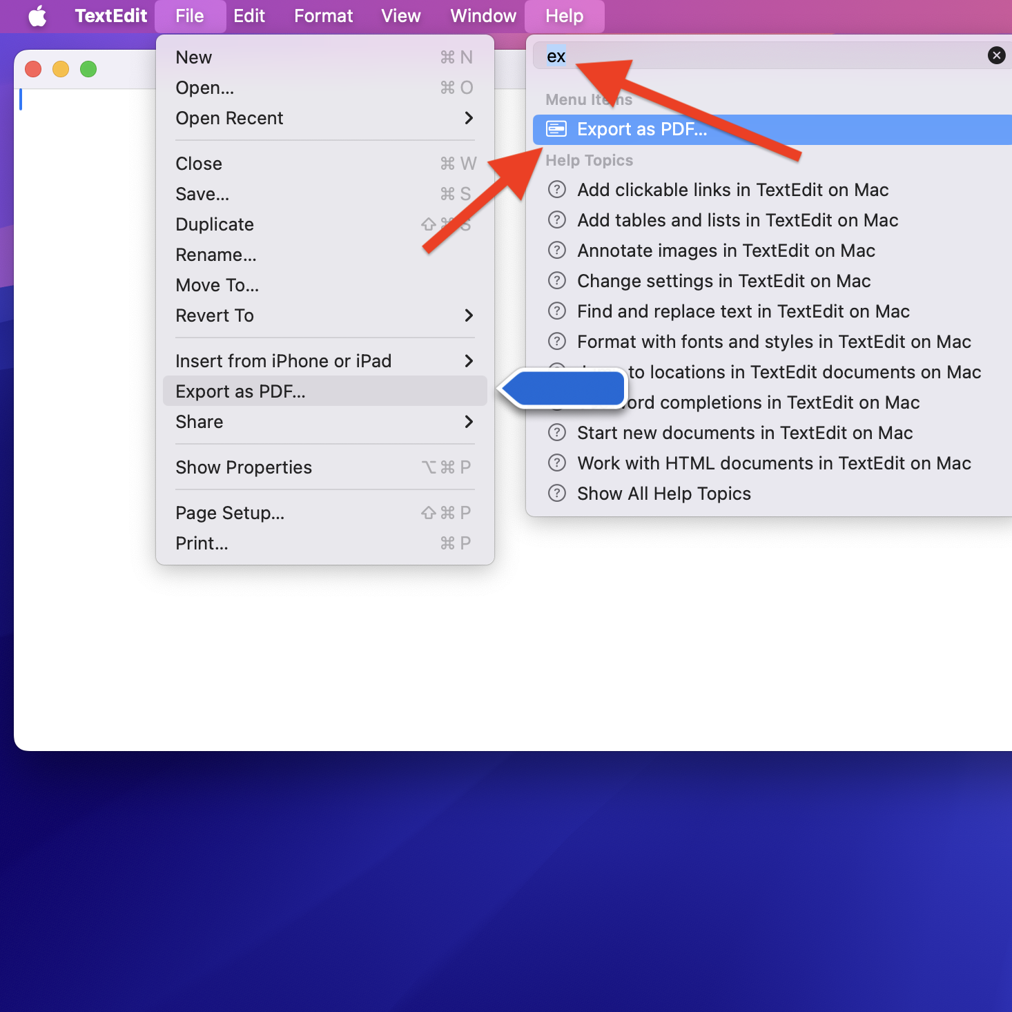
Task: Select Export as PDF... under Menu Items results
Action: pyautogui.click(x=772, y=129)
